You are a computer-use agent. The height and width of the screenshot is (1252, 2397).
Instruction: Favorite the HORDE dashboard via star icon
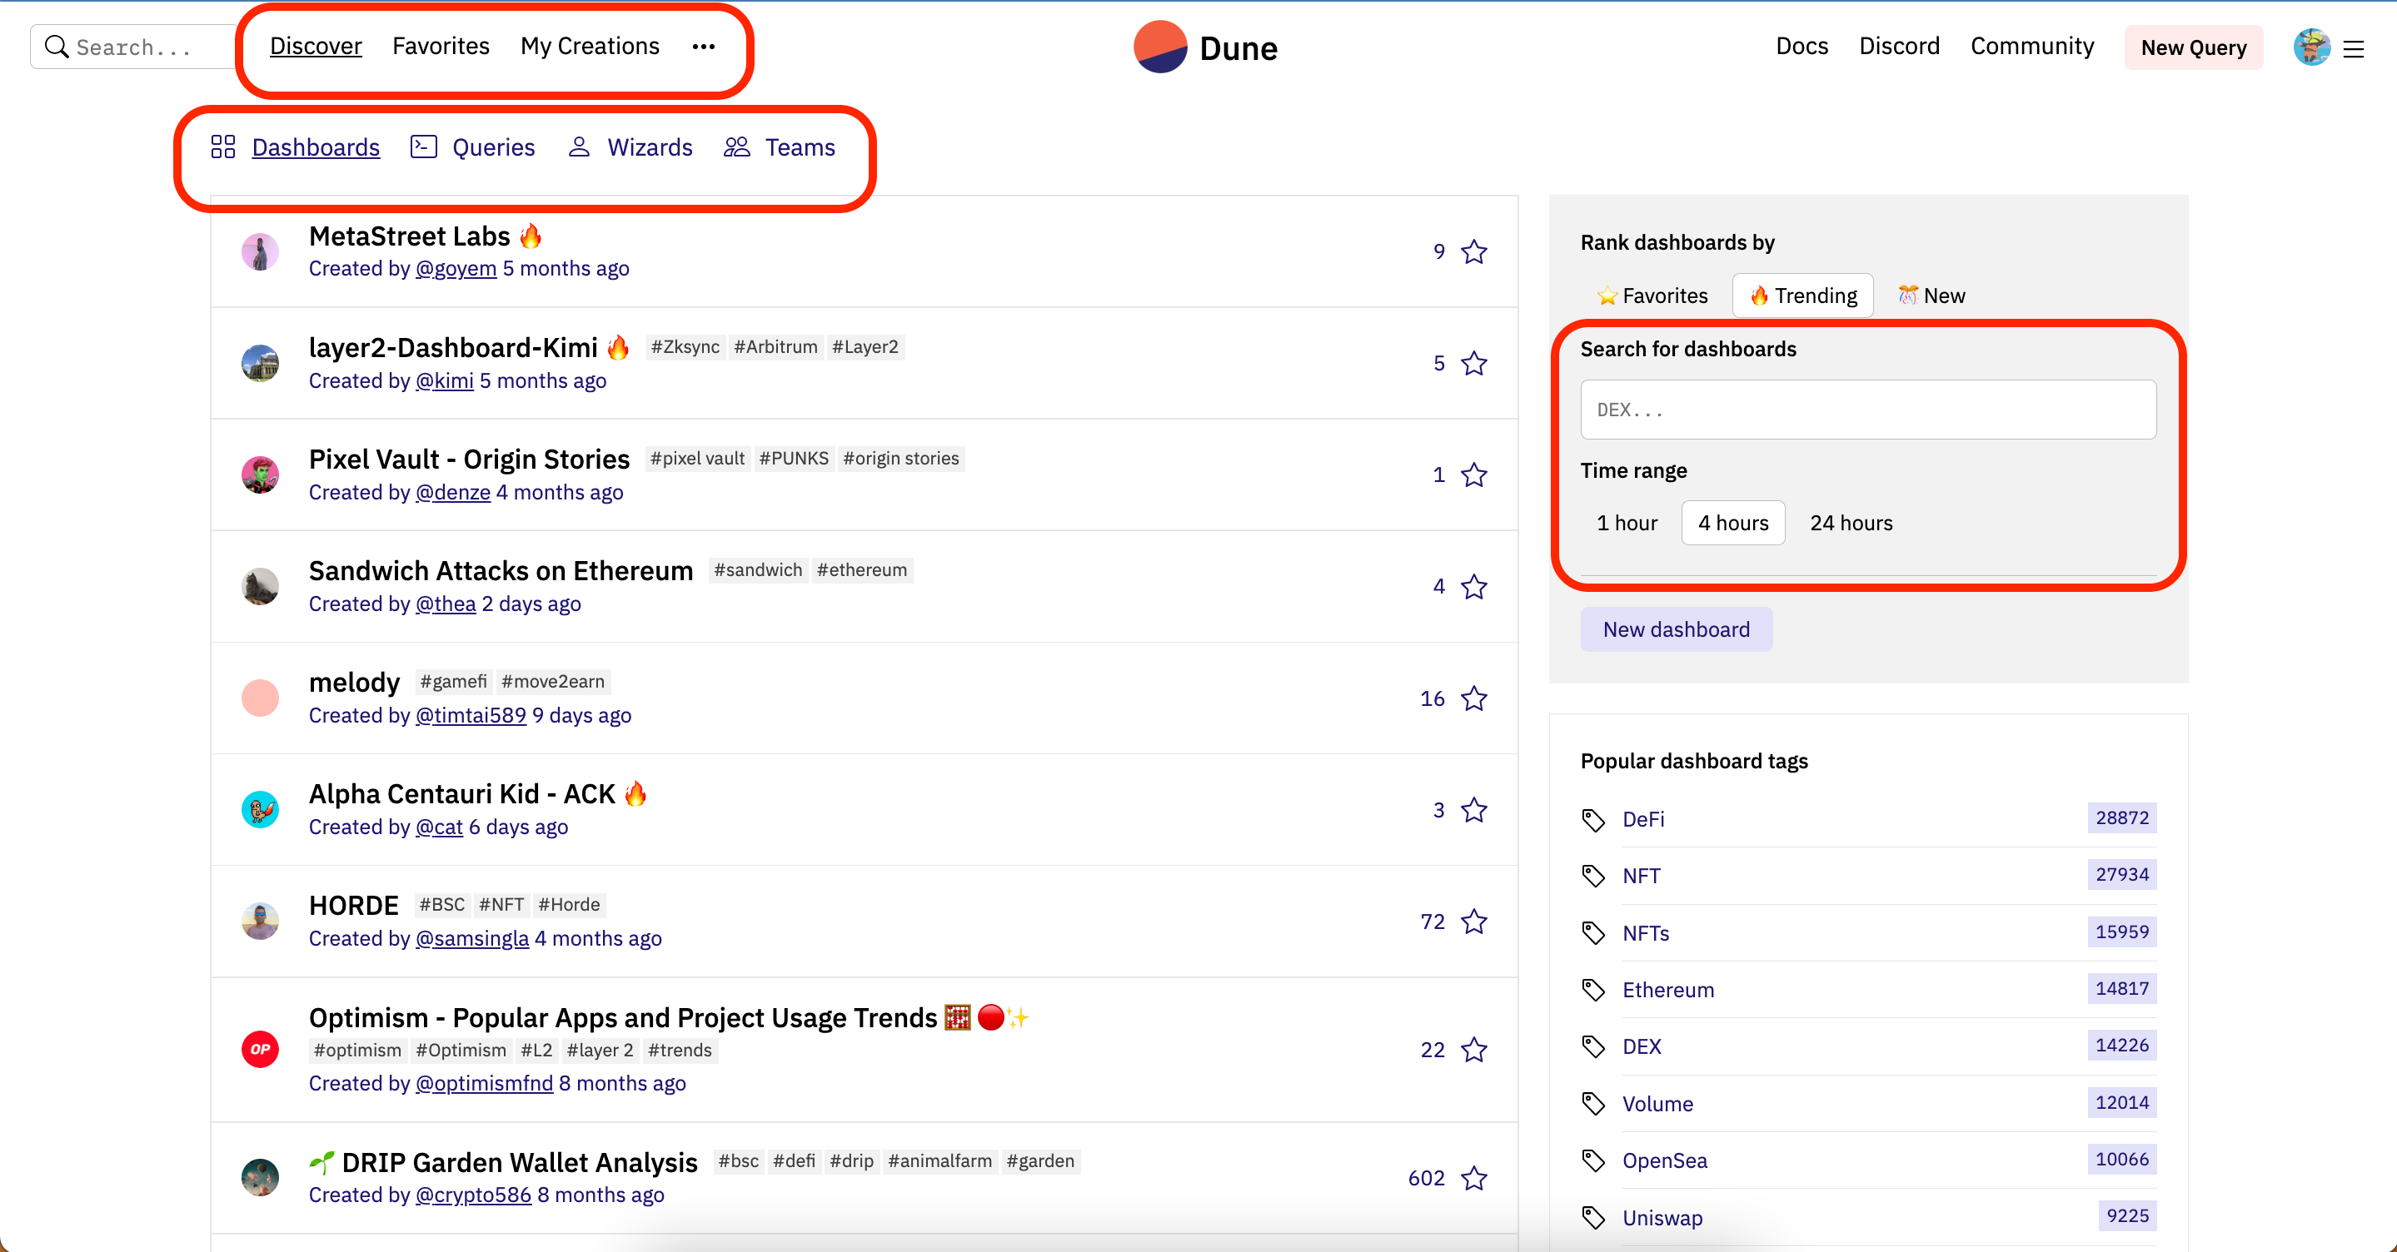(1474, 922)
